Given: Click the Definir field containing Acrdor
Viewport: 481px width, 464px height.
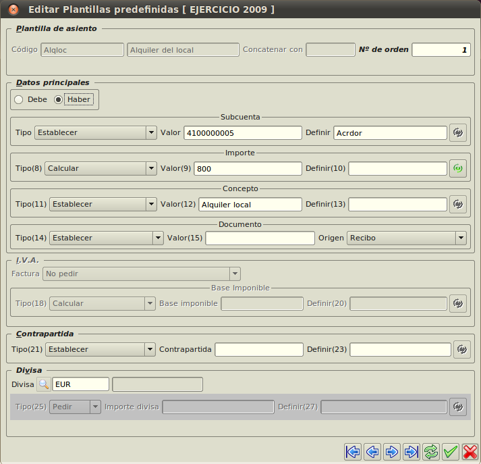Looking at the screenshot, I should point(390,132).
